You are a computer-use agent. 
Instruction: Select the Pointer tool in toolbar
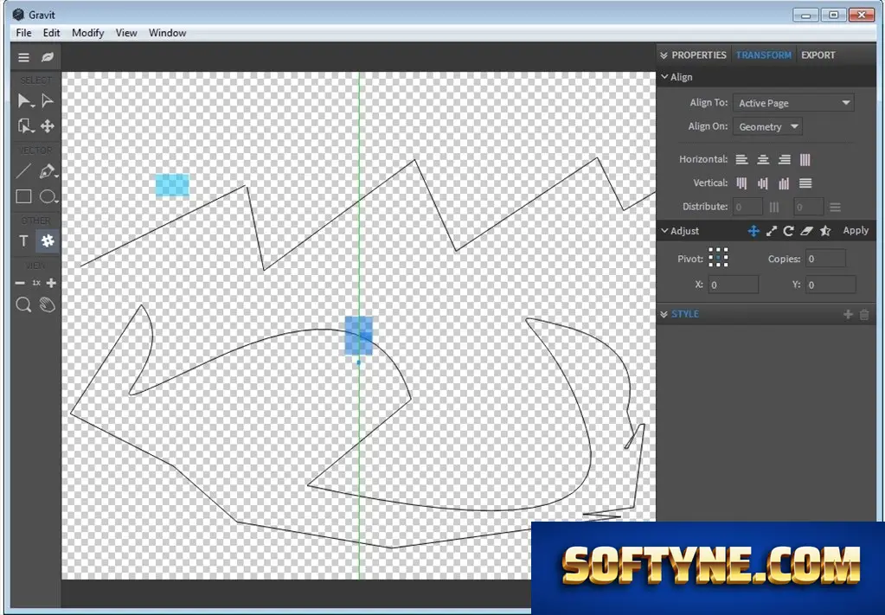point(24,101)
